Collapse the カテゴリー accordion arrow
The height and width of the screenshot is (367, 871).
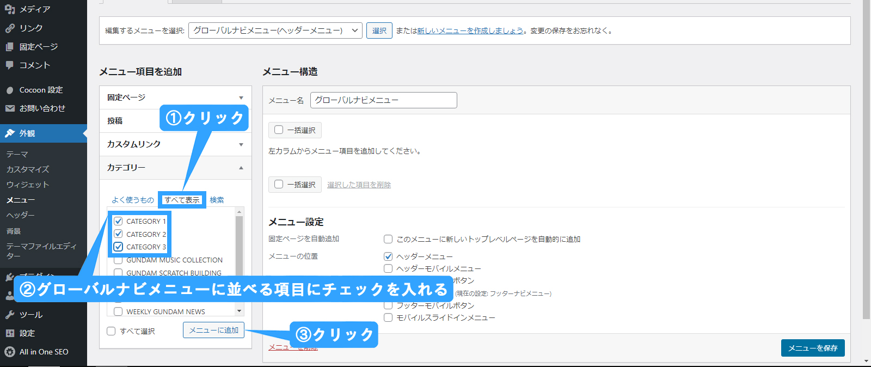[241, 168]
